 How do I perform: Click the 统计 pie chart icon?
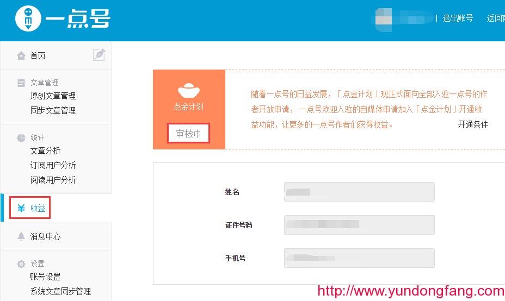click(x=21, y=138)
